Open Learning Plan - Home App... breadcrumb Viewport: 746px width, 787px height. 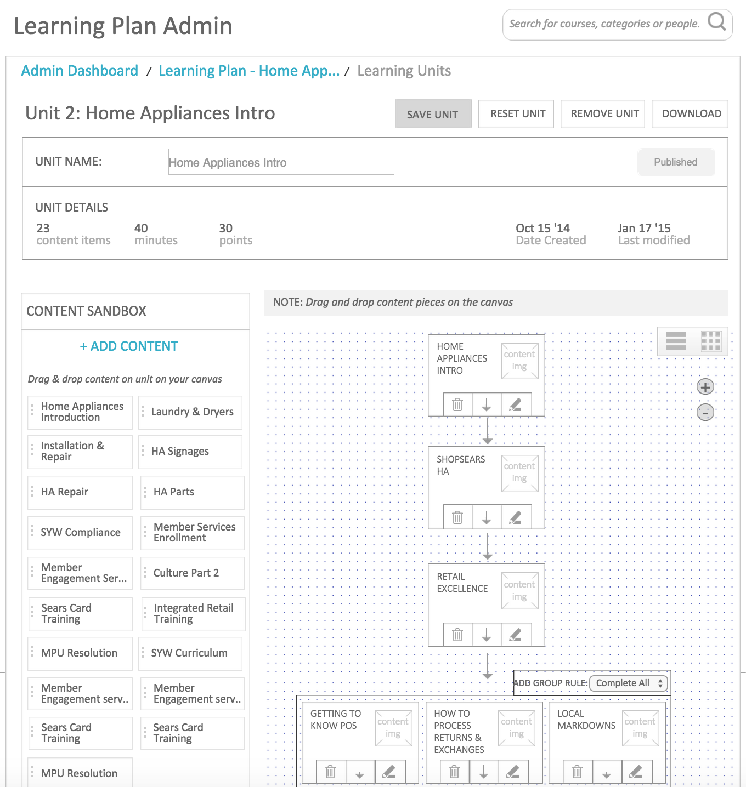click(x=249, y=71)
